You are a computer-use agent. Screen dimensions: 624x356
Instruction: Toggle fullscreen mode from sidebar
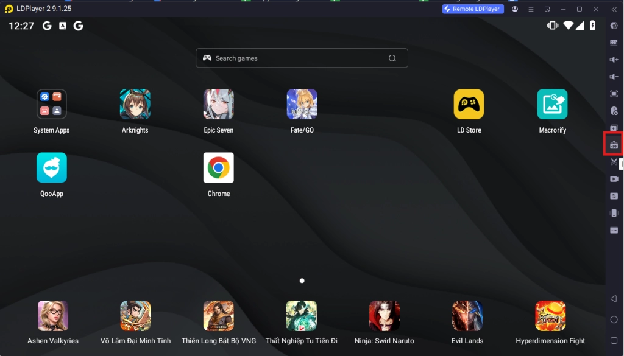tap(614, 94)
